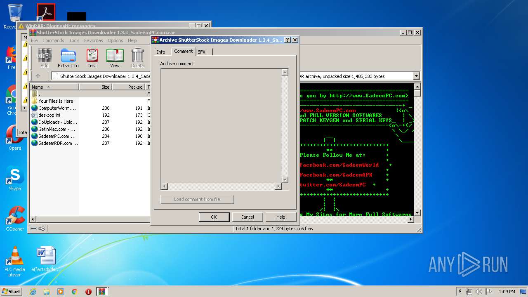Image resolution: width=528 pixels, height=297 pixels.
Task: Open Internet Explorer from taskbar
Action: click(x=33, y=291)
